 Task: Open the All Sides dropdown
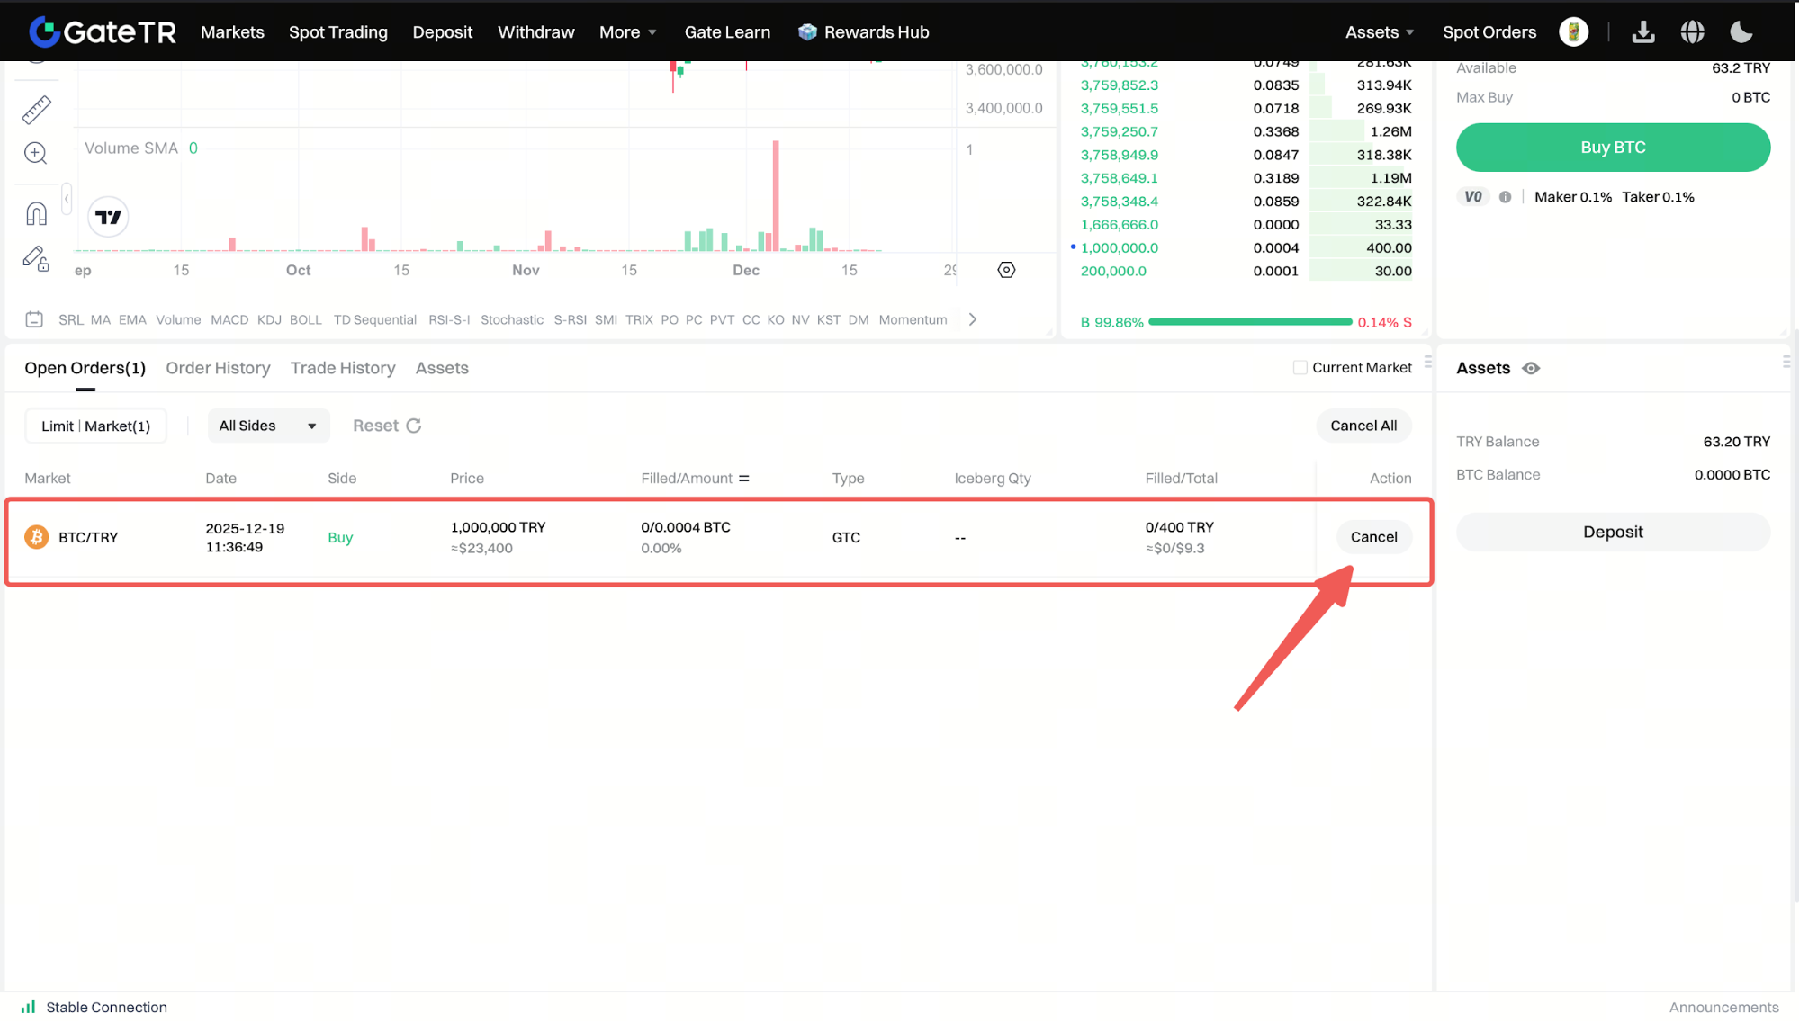pyautogui.click(x=268, y=426)
